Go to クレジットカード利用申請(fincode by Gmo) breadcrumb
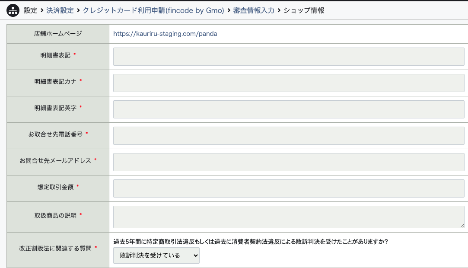The height and width of the screenshot is (268, 468). pos(153,11)
